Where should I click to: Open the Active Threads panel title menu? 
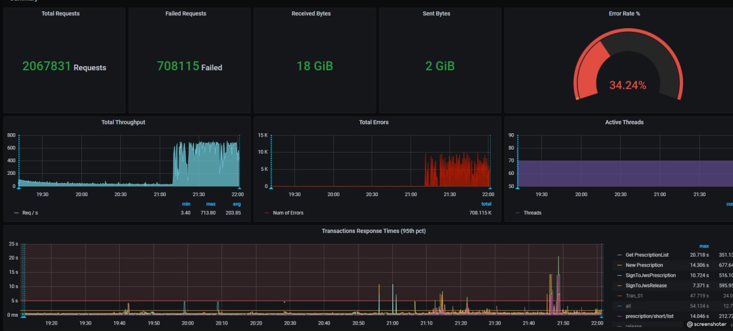[624, 122]
